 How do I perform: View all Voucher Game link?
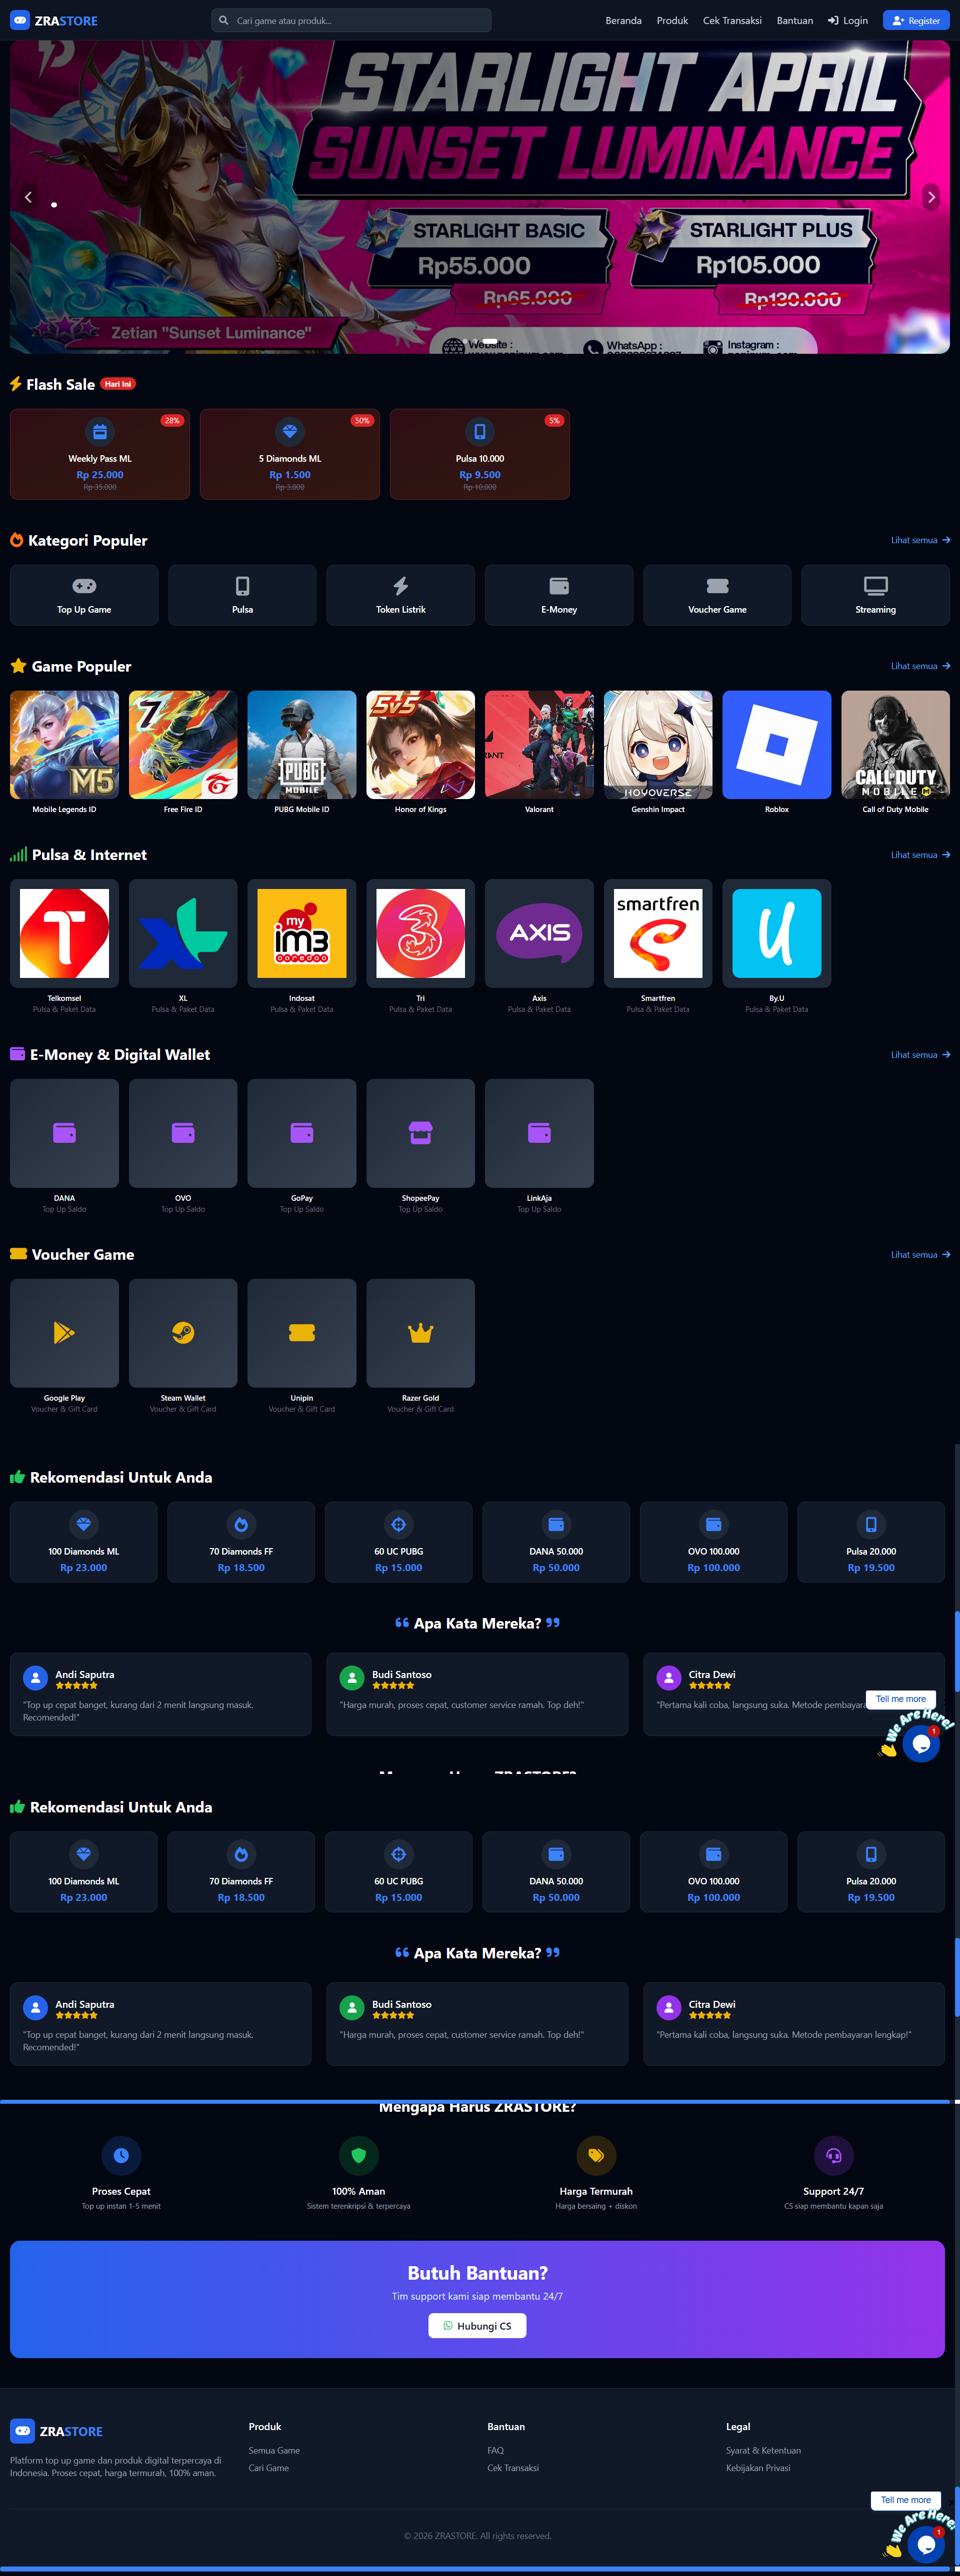(920, 1255)
